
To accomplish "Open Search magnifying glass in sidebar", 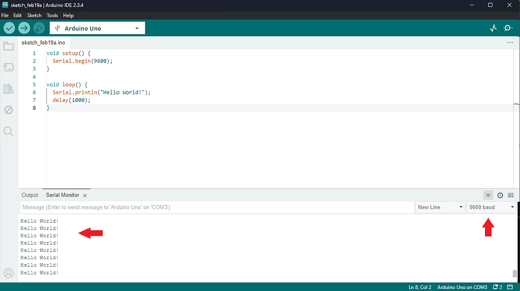I will pos(8,131).
